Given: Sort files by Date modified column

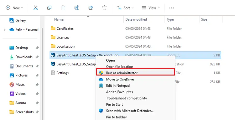Looking at the screenshot, I should click(x=136, y=19).
